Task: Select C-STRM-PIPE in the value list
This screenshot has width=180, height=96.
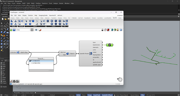Action: pos(41,61)
